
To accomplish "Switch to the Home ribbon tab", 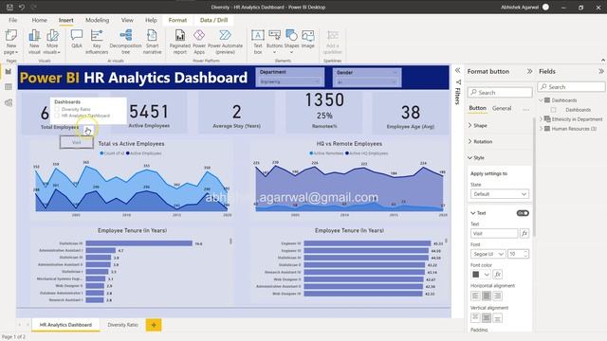I will [x=40, y=20].
